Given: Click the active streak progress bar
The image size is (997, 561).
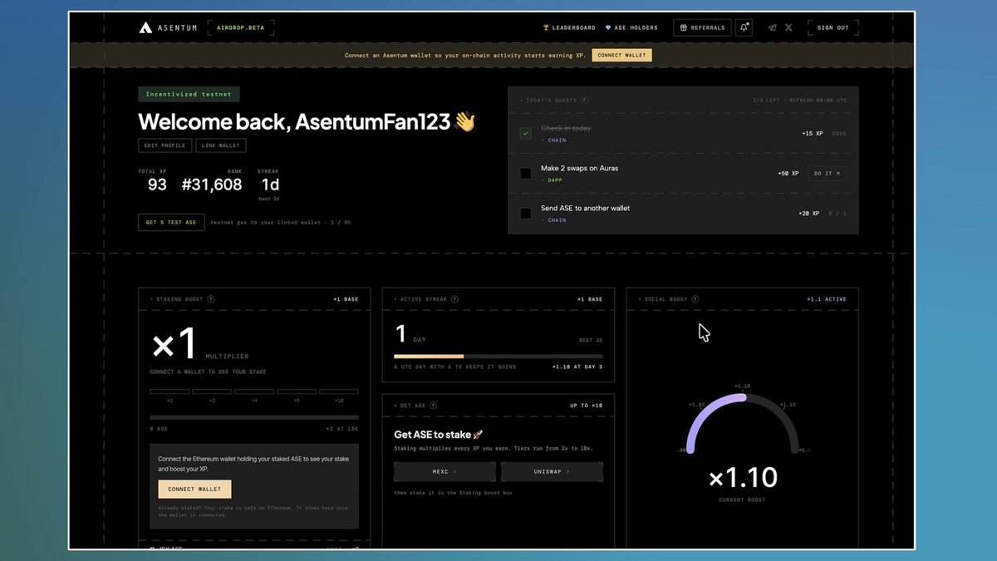Looking at the screenshot, I should click(x=498, y=356).
